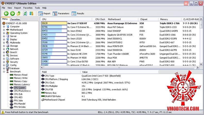Select the Security shield icon in tree

[x=8, y=62]
